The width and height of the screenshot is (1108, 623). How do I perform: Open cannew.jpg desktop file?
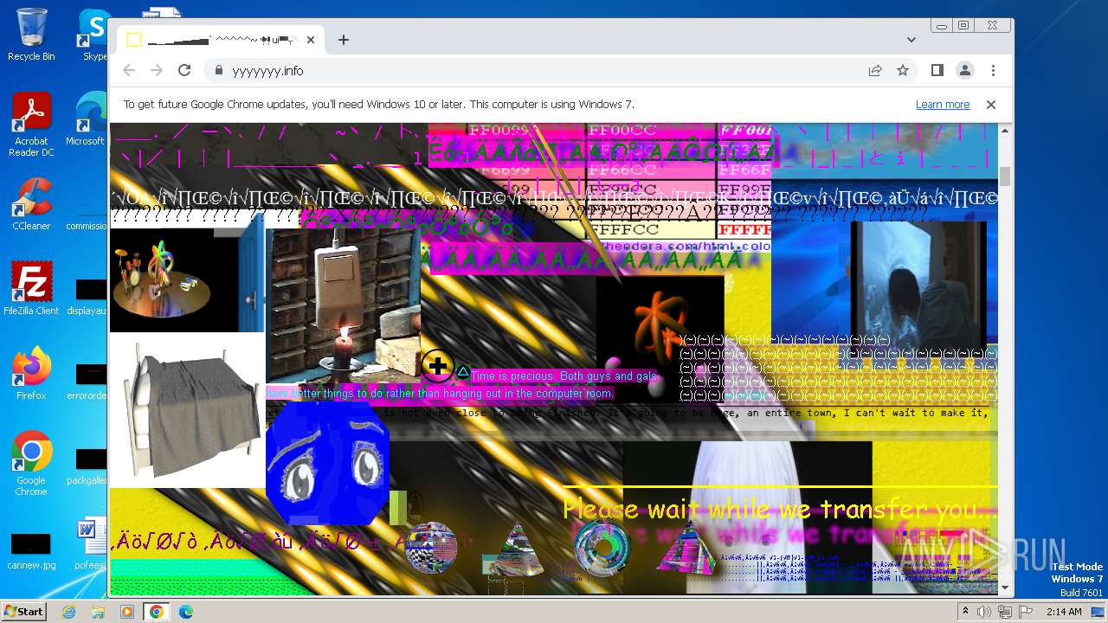point(31,550)
